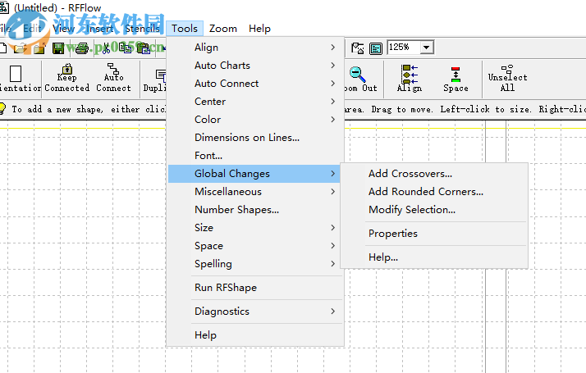
Task: Paste with the clipboard icon
Action: 144,48
